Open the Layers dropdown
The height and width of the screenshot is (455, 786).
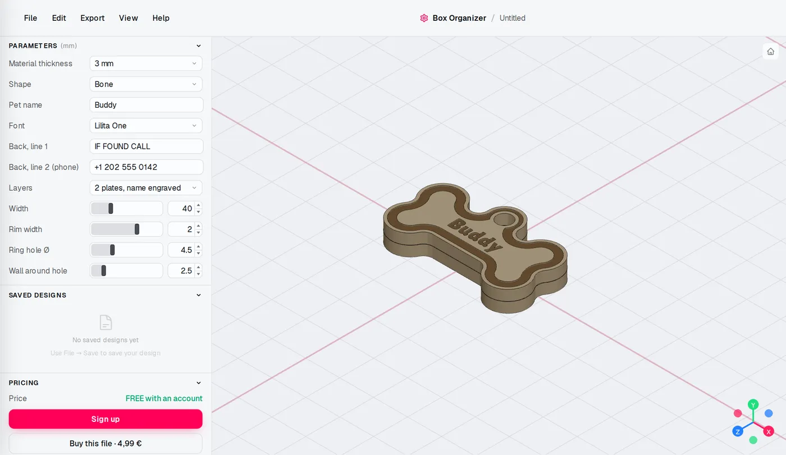146,188
